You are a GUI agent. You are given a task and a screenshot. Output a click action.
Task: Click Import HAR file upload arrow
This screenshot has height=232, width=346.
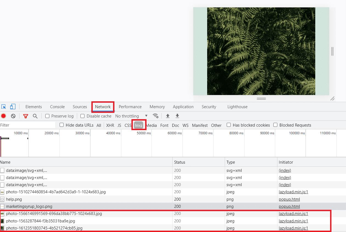tap(168, 116)
